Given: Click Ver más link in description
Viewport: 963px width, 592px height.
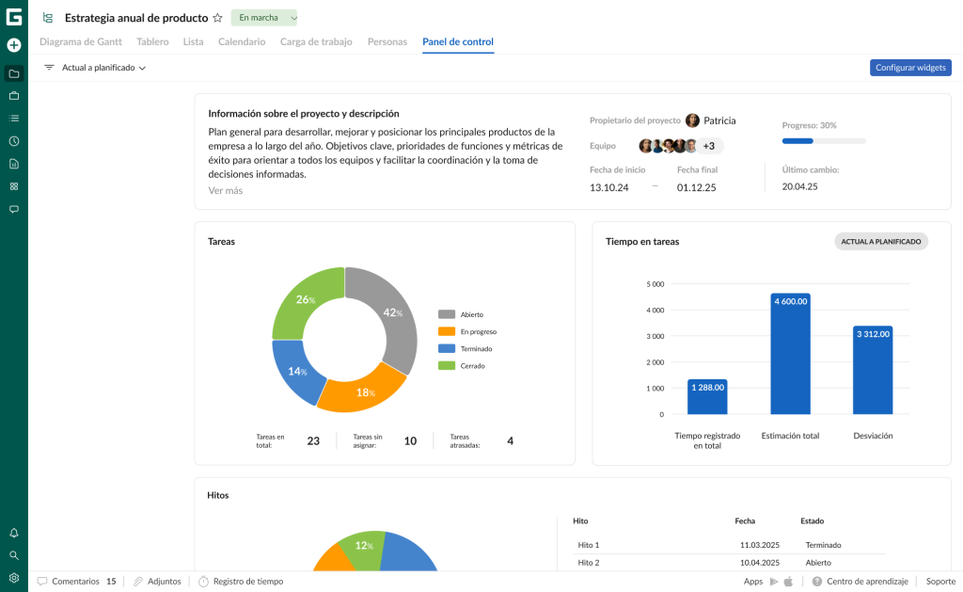Looking at the screenshot, I should click(226, 190).
